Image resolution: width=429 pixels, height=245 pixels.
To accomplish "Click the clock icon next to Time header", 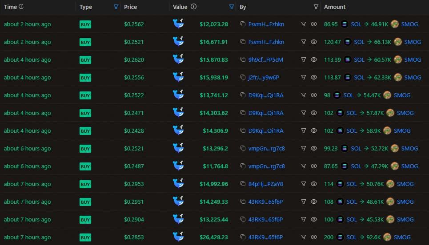I will [x=22, y=7].
